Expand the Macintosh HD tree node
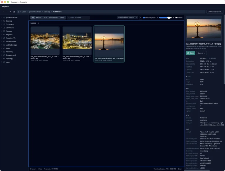 click(x=2, y=41)
